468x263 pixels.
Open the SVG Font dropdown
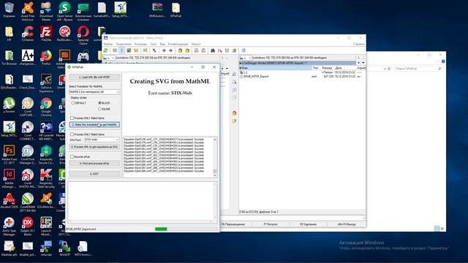coord(102,140)
